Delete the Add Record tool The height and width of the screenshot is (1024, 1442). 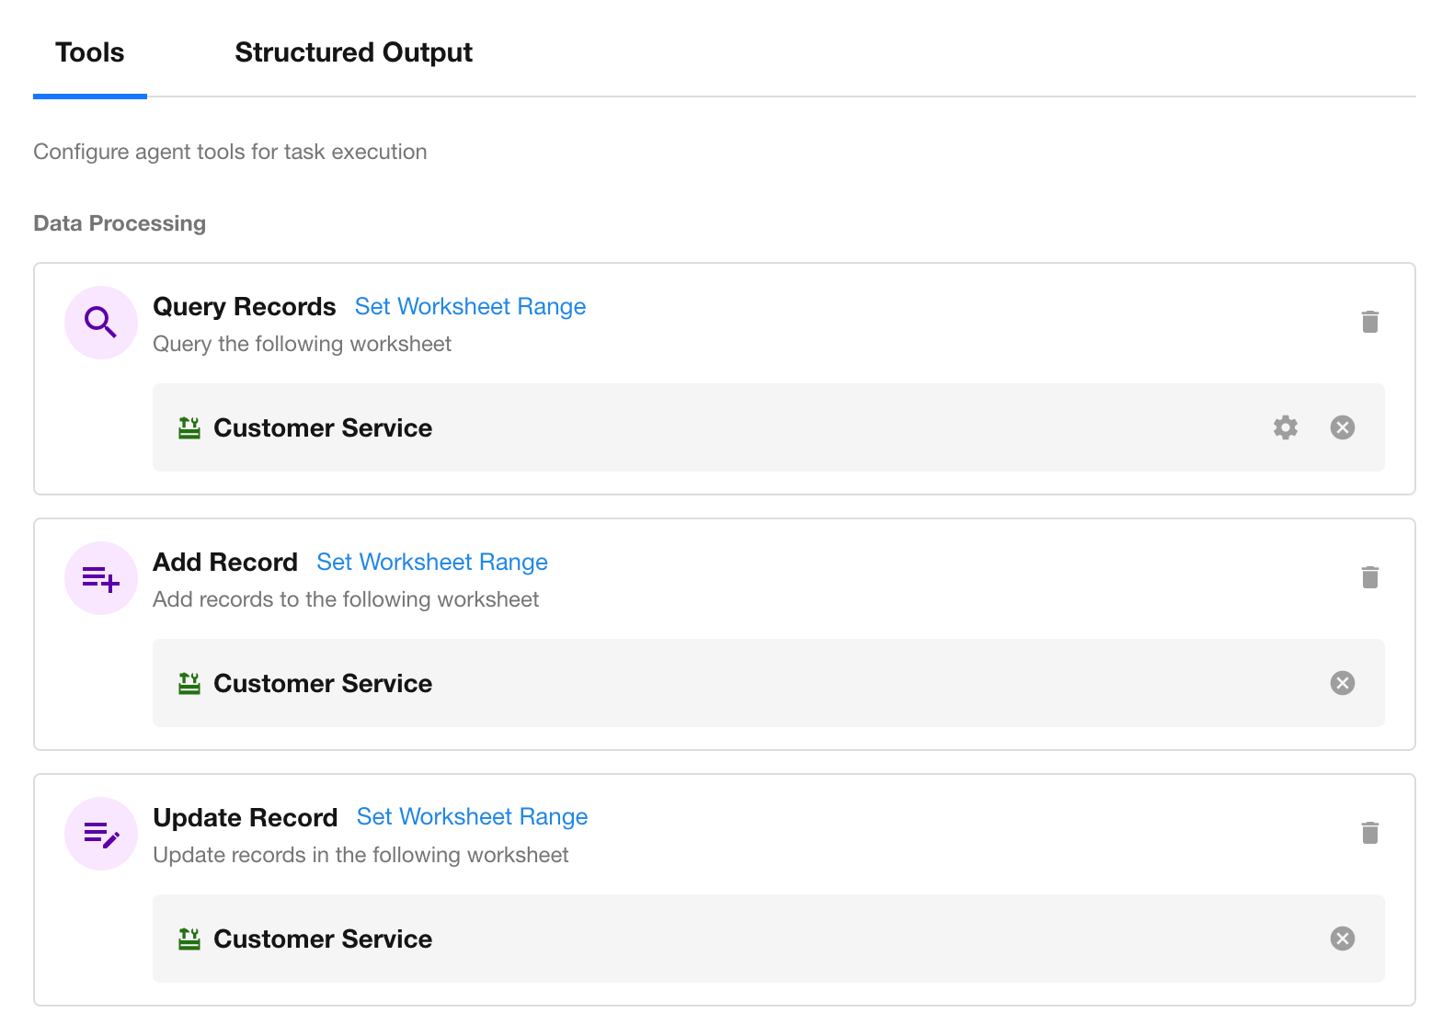(x=1369, y=577)
